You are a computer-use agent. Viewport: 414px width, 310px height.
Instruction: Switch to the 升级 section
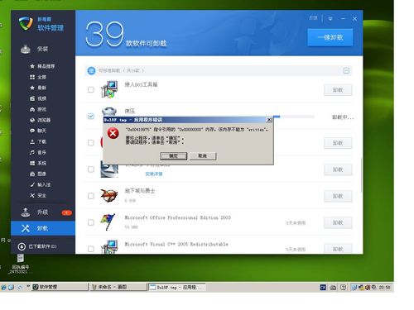click(x=43, y=212)
